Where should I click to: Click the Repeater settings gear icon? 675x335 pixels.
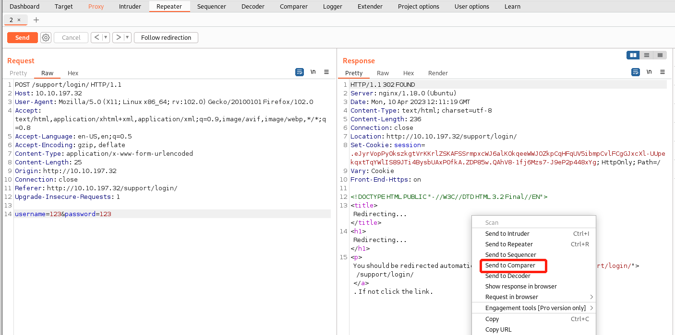(x=46, y=37)
